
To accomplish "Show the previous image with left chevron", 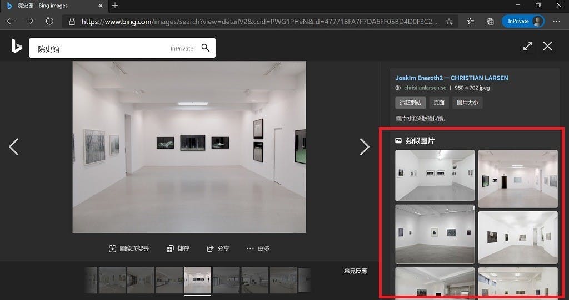I will click(x=13, y=147).
